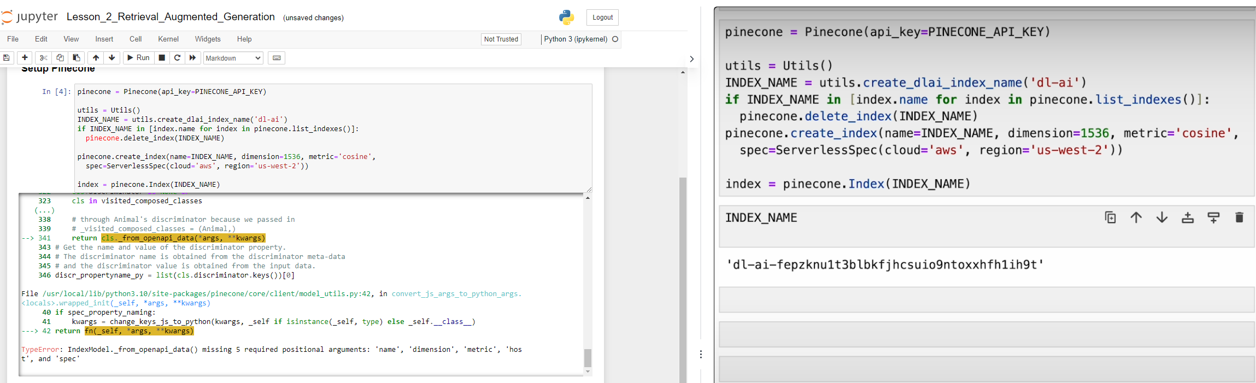This screenshot has width=1256, height=383.
Task: Click the notebook scrollbar's up arrow
Action: (683, 72)
